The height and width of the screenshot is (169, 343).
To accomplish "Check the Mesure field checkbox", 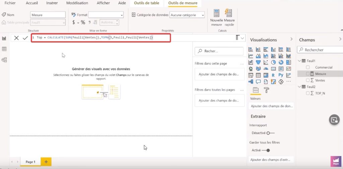I will point(308,74).
